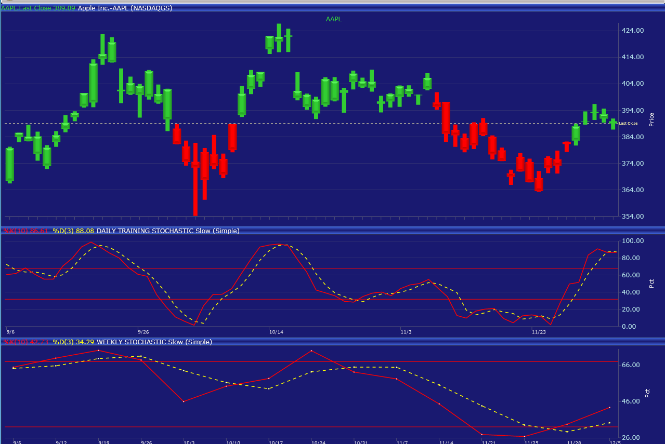This screenshot has width=665, height=444.
Task: Click the 11/21 date label on the weekly axis
Action: coord(489,442)
